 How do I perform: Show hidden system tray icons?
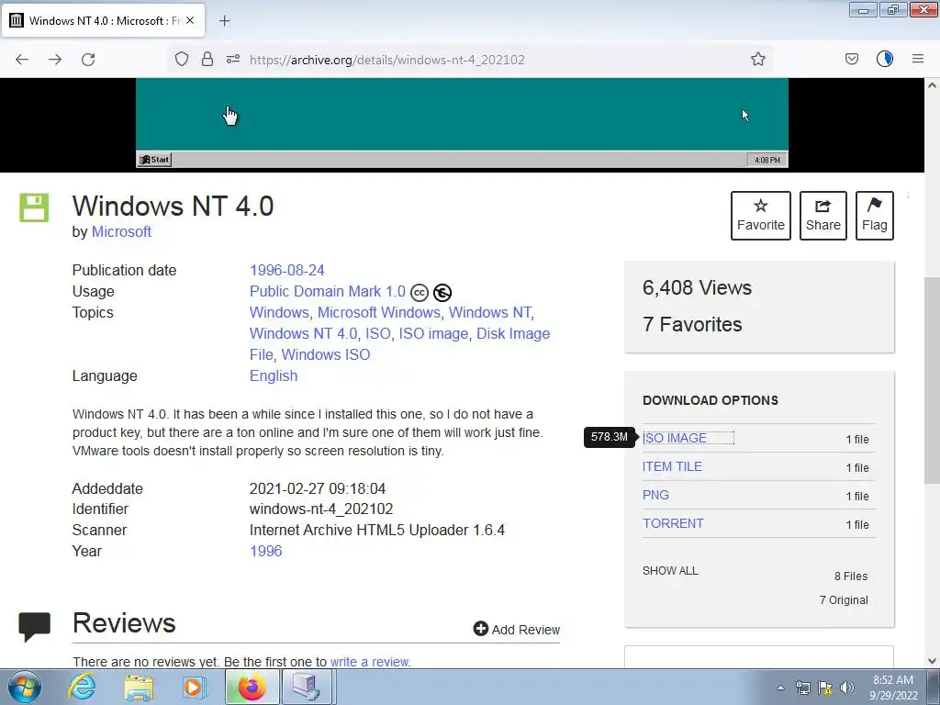[780, 688]
